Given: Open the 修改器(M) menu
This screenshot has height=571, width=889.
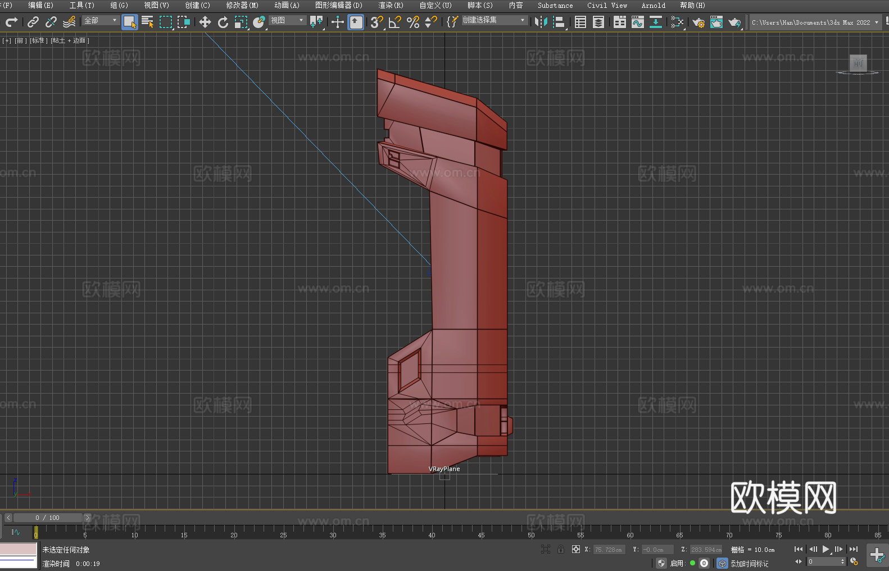Looking at the screenshot, I should coord(242,5).
